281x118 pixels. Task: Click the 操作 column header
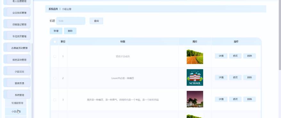pos(236,42)
